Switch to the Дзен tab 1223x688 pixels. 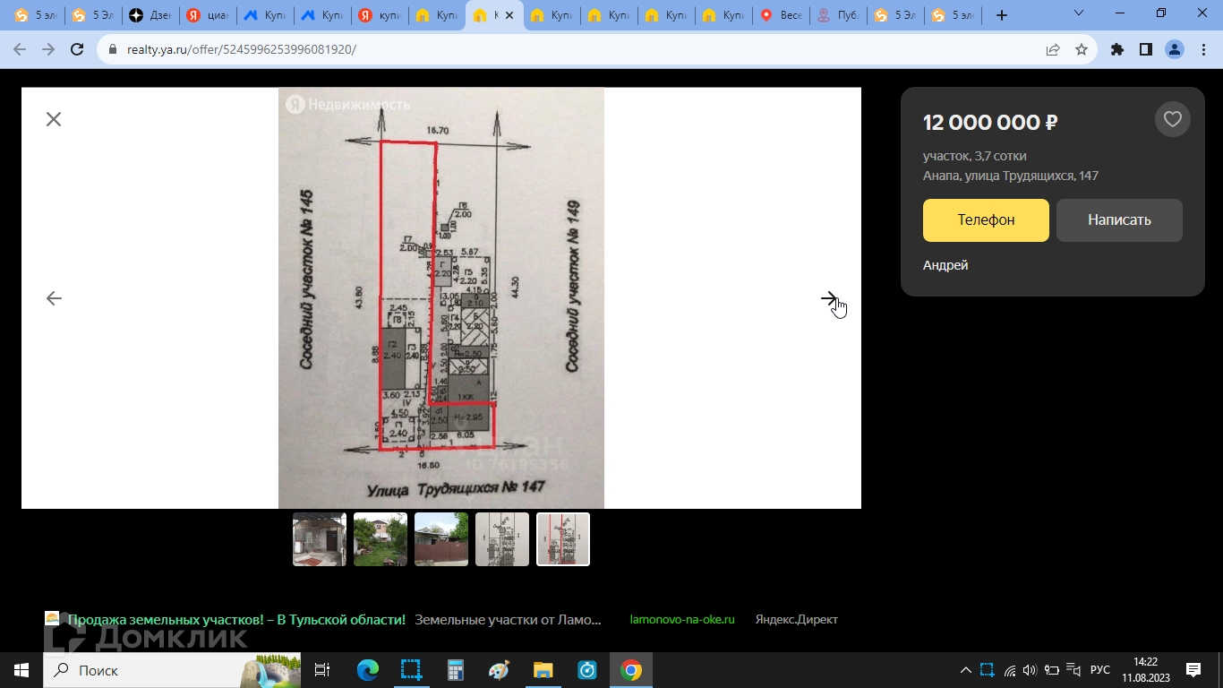150,15
